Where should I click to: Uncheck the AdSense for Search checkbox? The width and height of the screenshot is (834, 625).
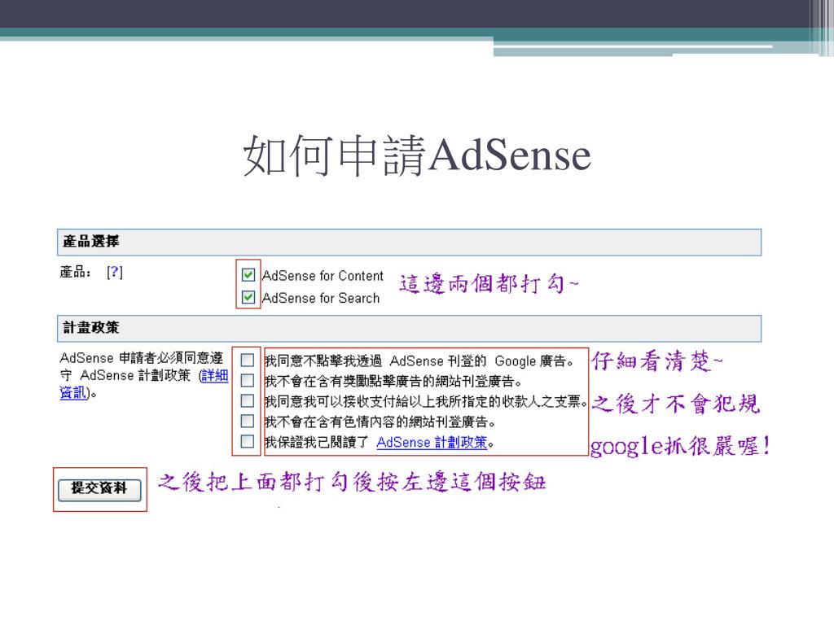pos(248,297)
